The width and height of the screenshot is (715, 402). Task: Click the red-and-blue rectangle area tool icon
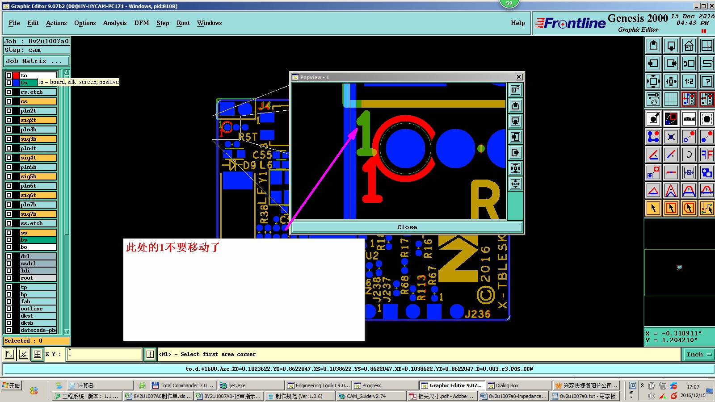(671, 119)
